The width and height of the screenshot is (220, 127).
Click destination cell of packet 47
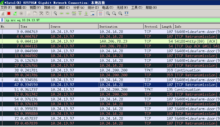coord(121,85)
